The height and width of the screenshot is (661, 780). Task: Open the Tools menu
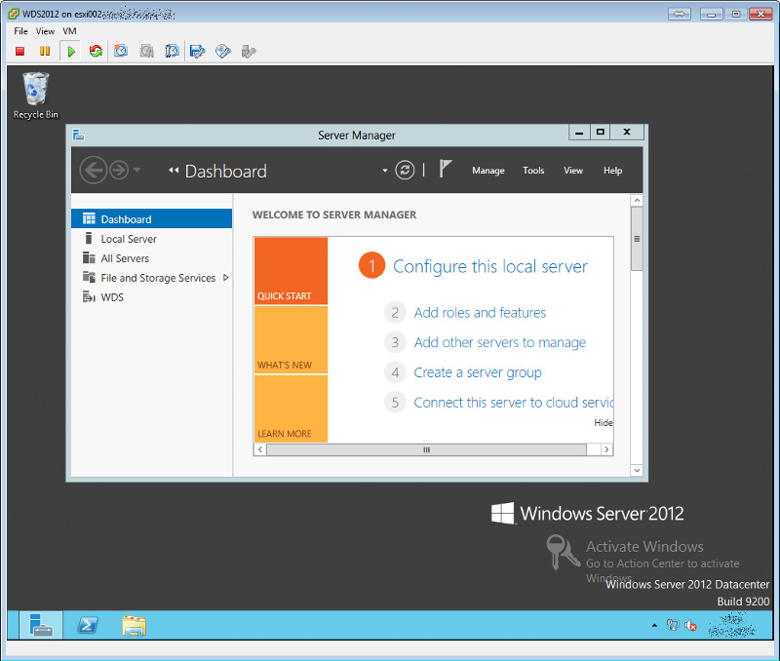(533, 171)
